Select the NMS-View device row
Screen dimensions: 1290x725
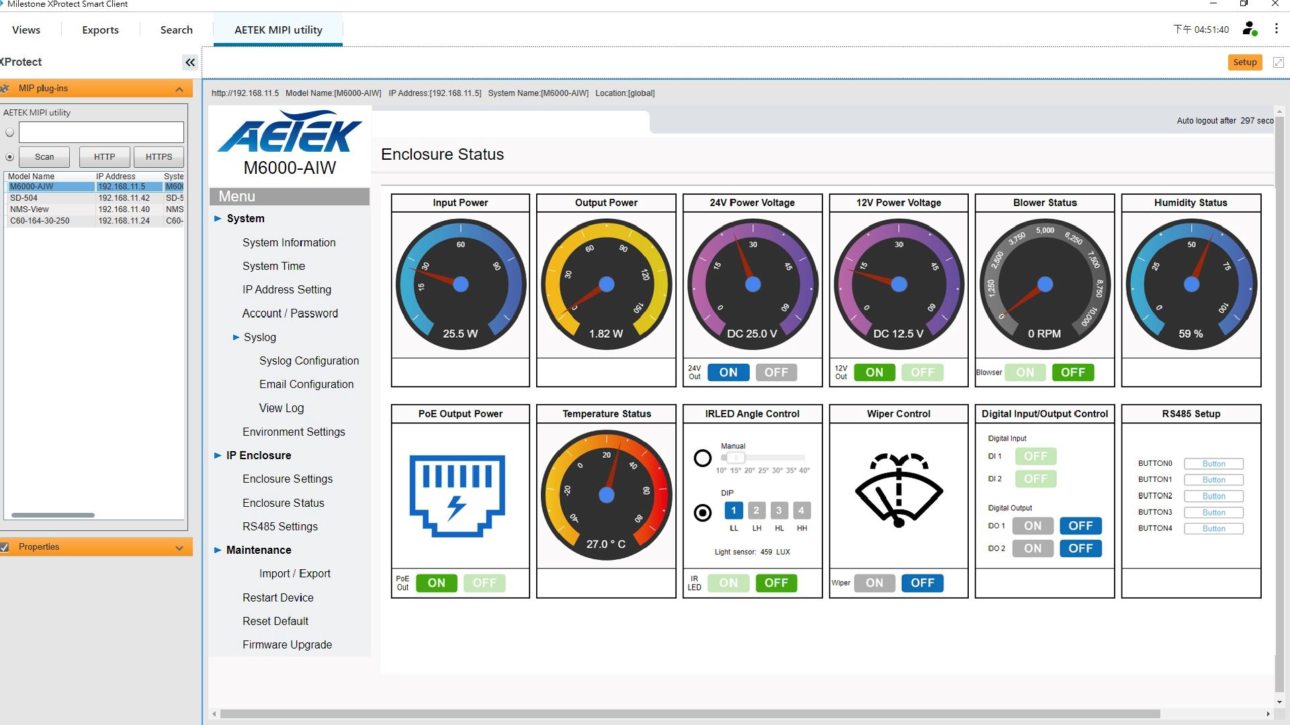[x=95, y=209]
